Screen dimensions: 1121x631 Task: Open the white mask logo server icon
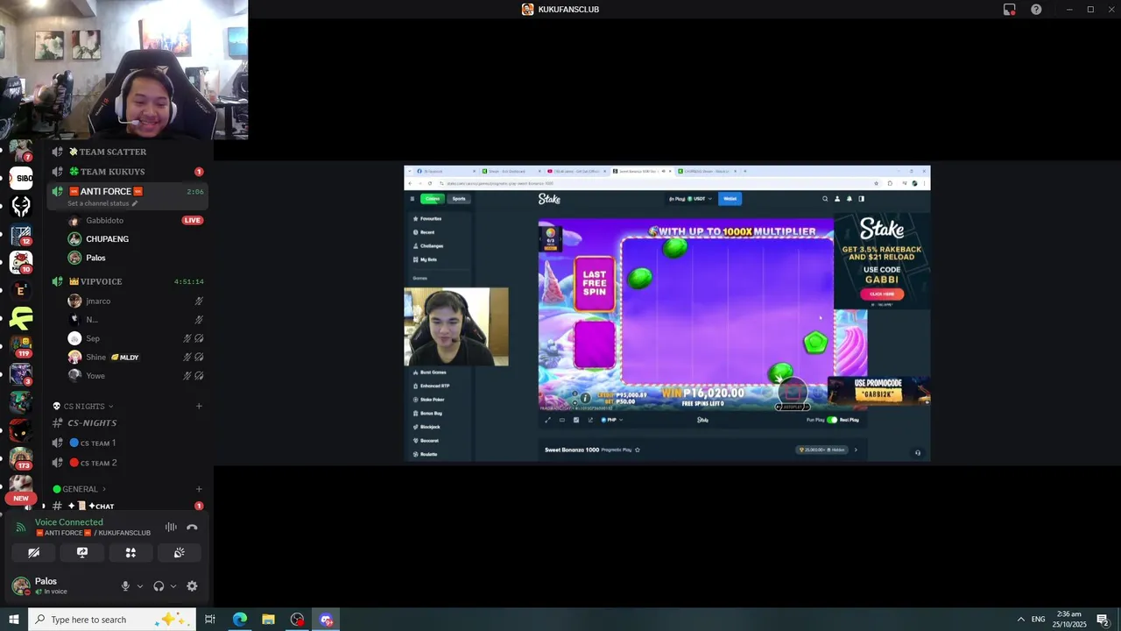click(21, 206)
